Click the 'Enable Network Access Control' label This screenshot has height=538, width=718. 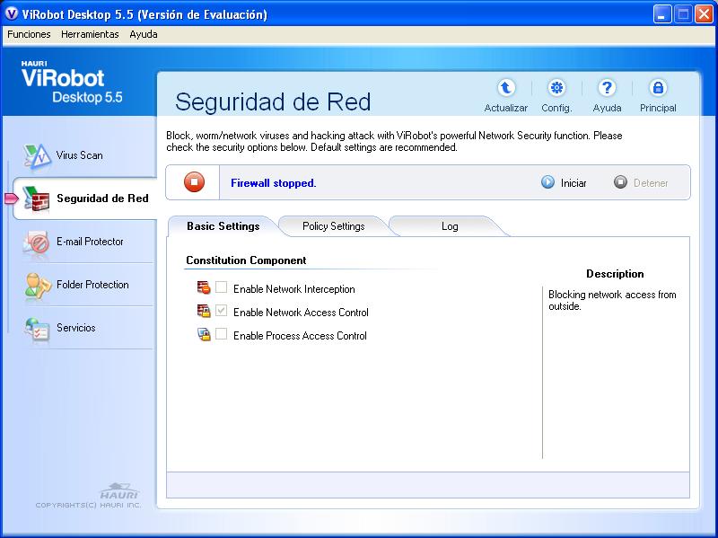(301, 313)
